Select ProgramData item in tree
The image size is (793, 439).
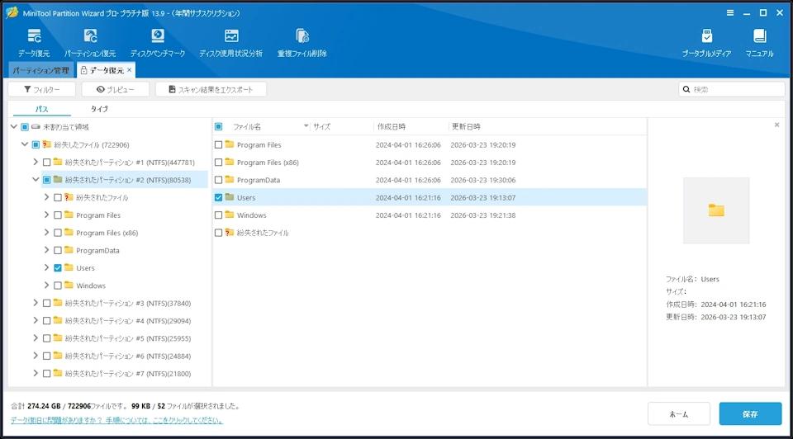click(x=97, y=251)
